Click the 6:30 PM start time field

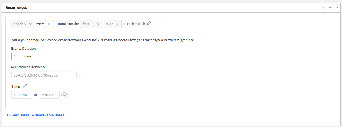[x=22, y=95]
